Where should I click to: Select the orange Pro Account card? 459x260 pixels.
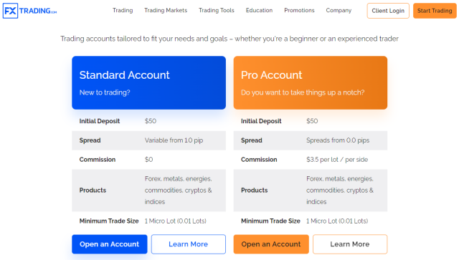pyautogui.click(x=311, y=83)
